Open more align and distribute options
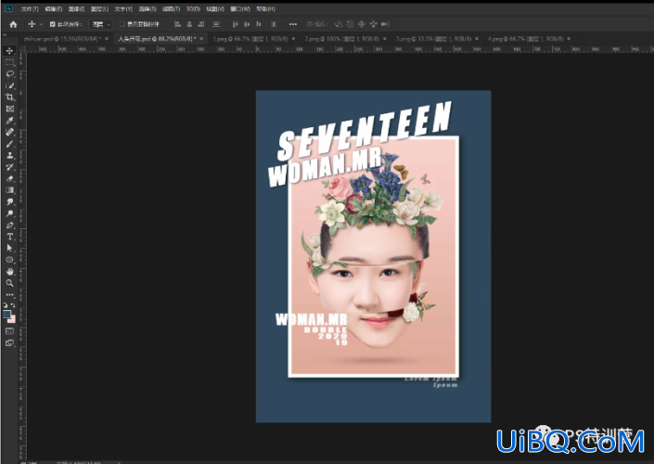Screen dimensions: 654x464 293,24
